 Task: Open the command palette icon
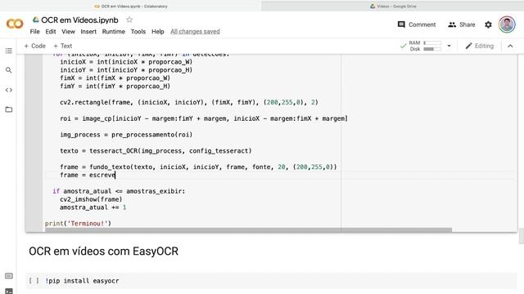(9, 276)
